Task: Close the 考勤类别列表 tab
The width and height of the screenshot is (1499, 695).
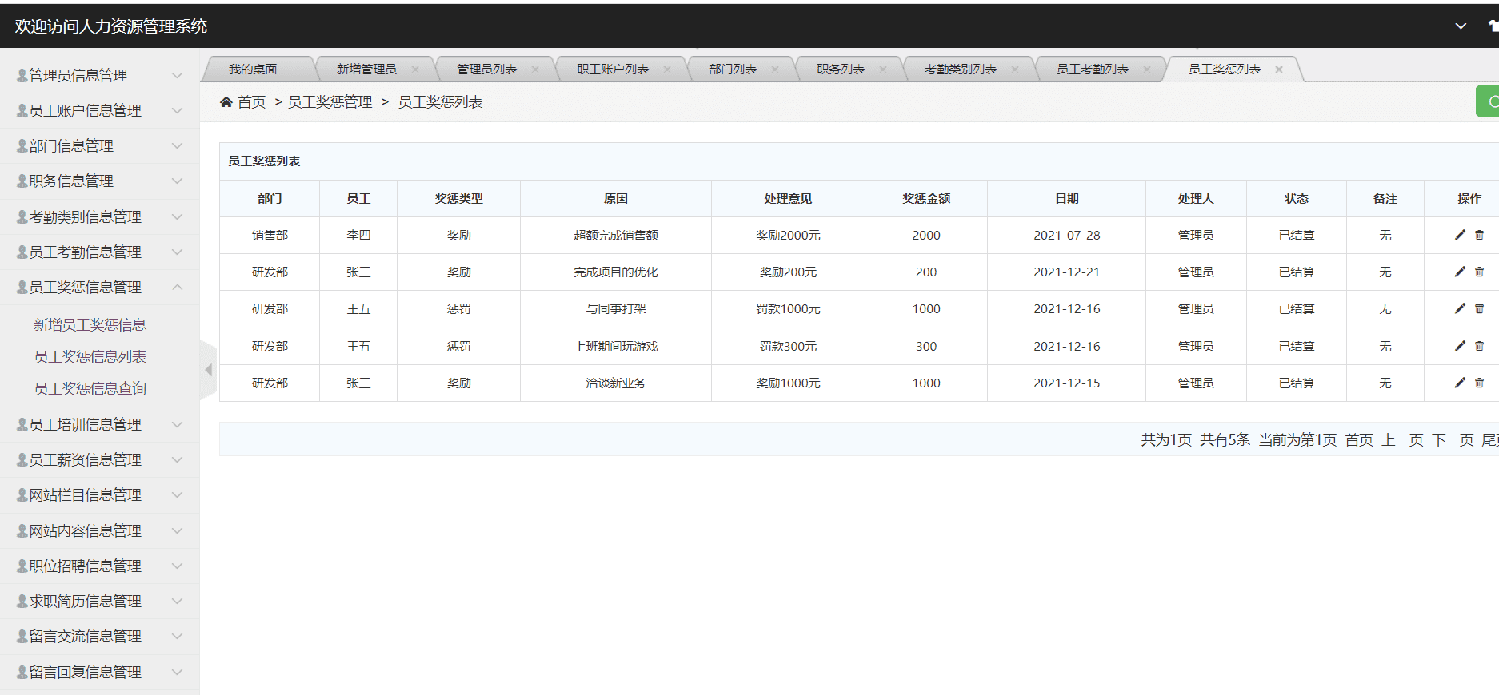Action: point(1015,69)
